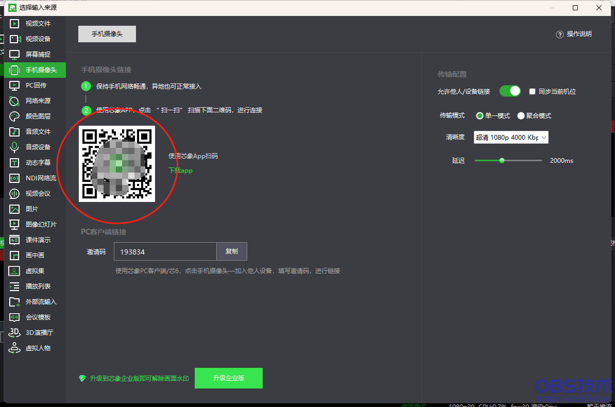
Task: Click 升级到芯象企业版即可解除画面水印 link
Action: [x=139, y=378]
